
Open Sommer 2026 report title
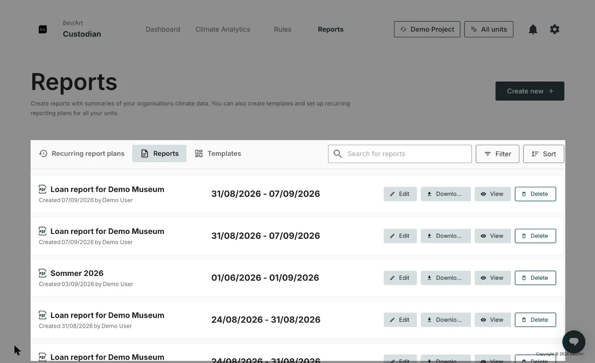pyautogui.click(x=77, y=273)
